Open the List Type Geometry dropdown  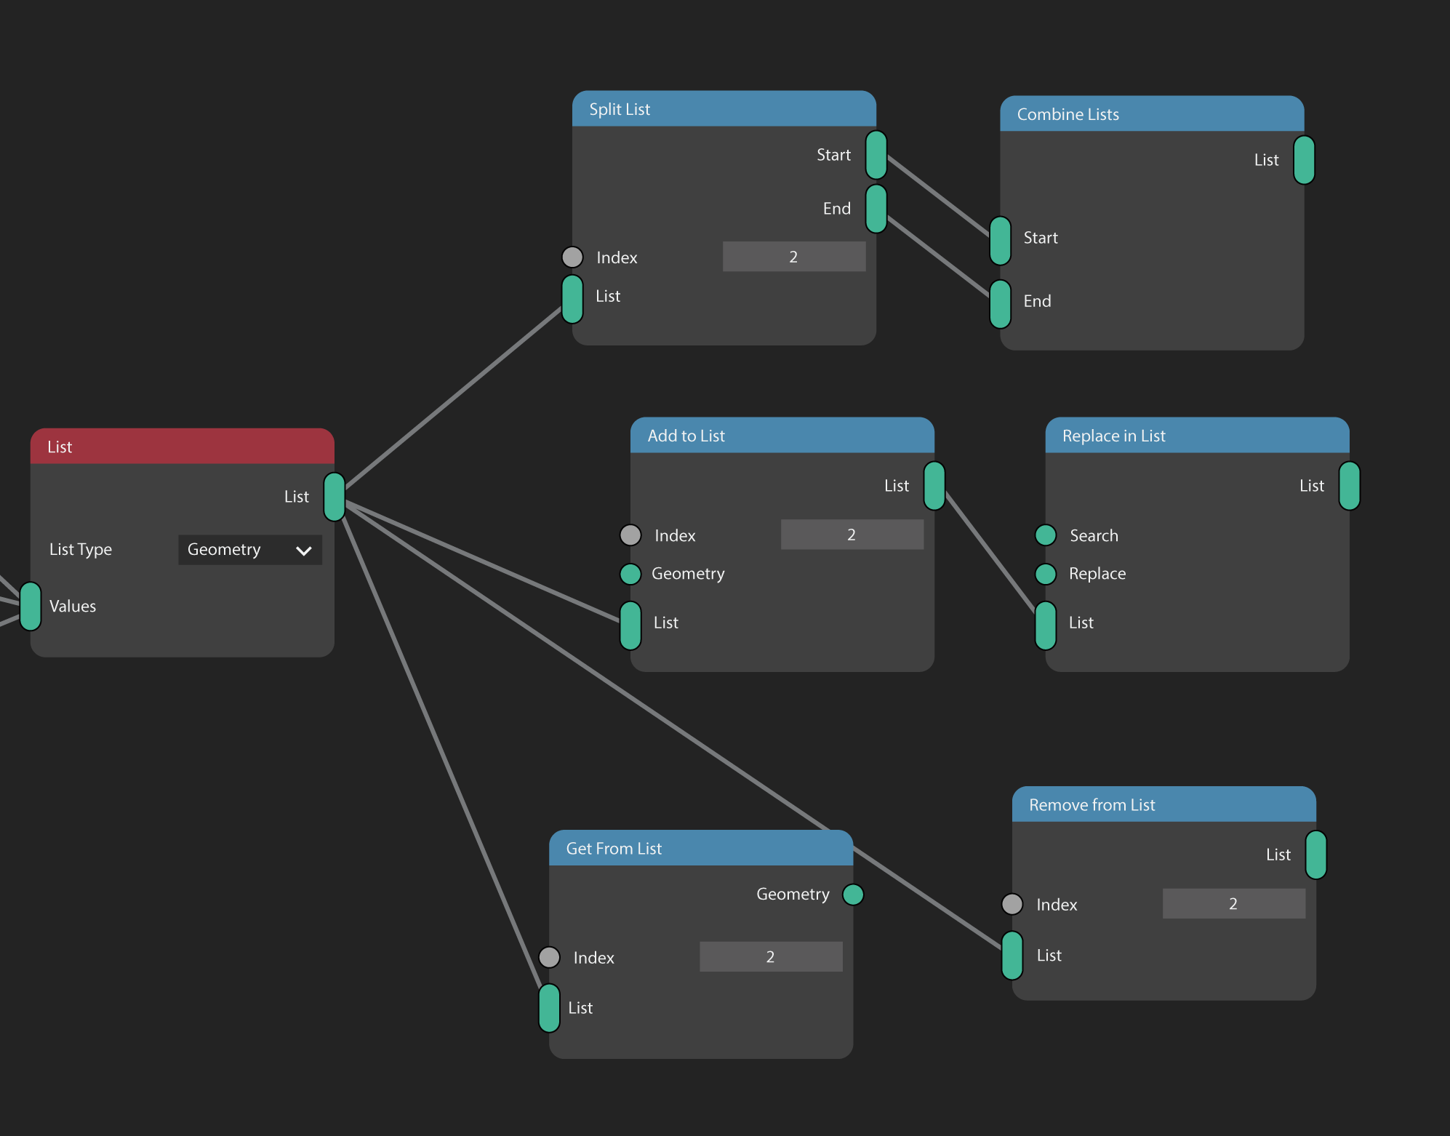249,550
